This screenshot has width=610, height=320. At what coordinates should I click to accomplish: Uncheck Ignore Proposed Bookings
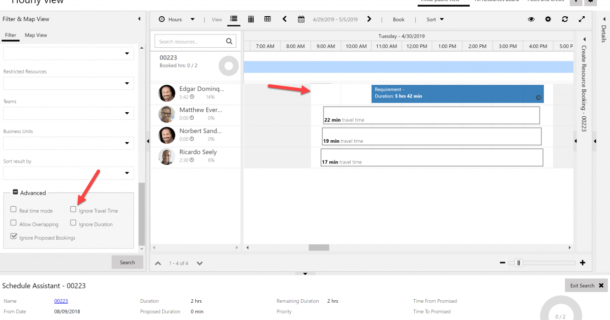(14, 237)
